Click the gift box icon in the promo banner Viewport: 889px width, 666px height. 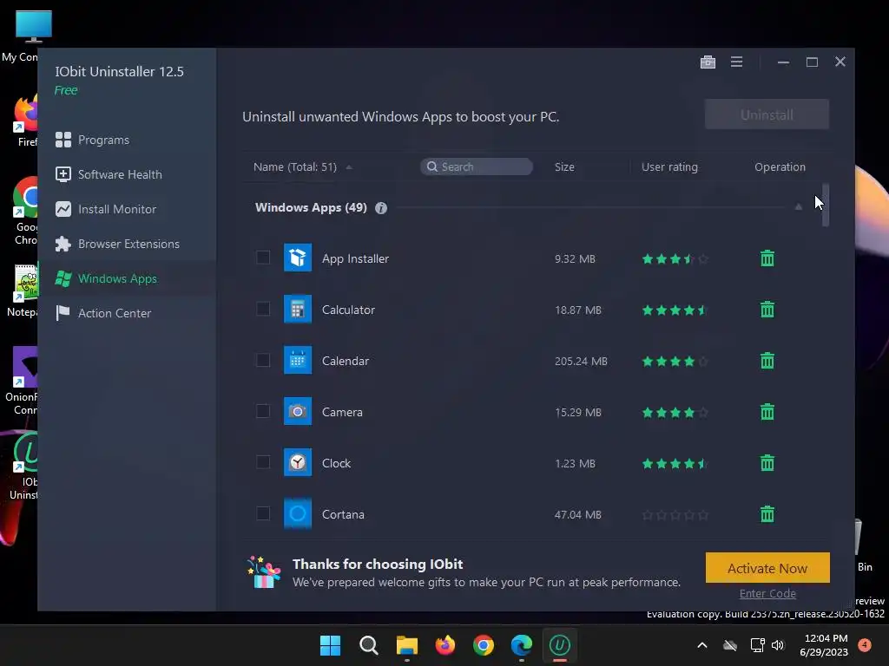(x=264, y=572)
